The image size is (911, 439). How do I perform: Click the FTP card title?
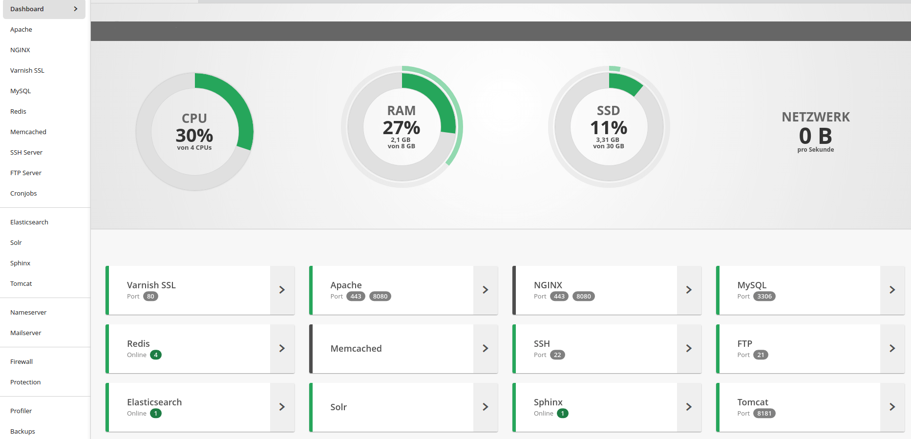point(744,343)
